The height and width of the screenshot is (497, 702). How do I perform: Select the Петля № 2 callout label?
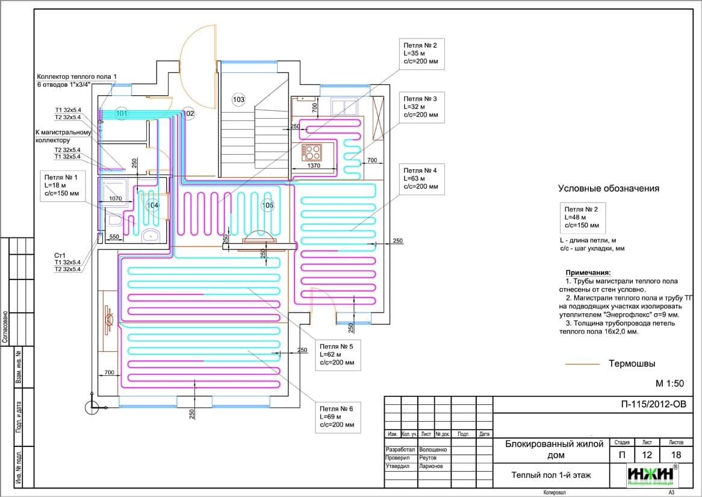coord(424,53)
